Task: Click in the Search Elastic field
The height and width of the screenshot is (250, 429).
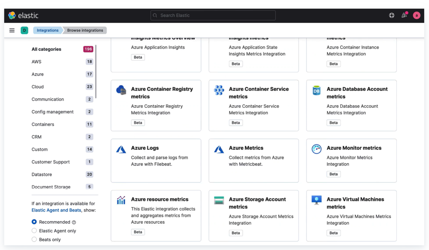Action: pos(213,16)
